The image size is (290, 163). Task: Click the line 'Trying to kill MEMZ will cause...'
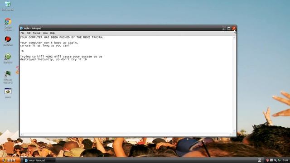coord(61,57)
